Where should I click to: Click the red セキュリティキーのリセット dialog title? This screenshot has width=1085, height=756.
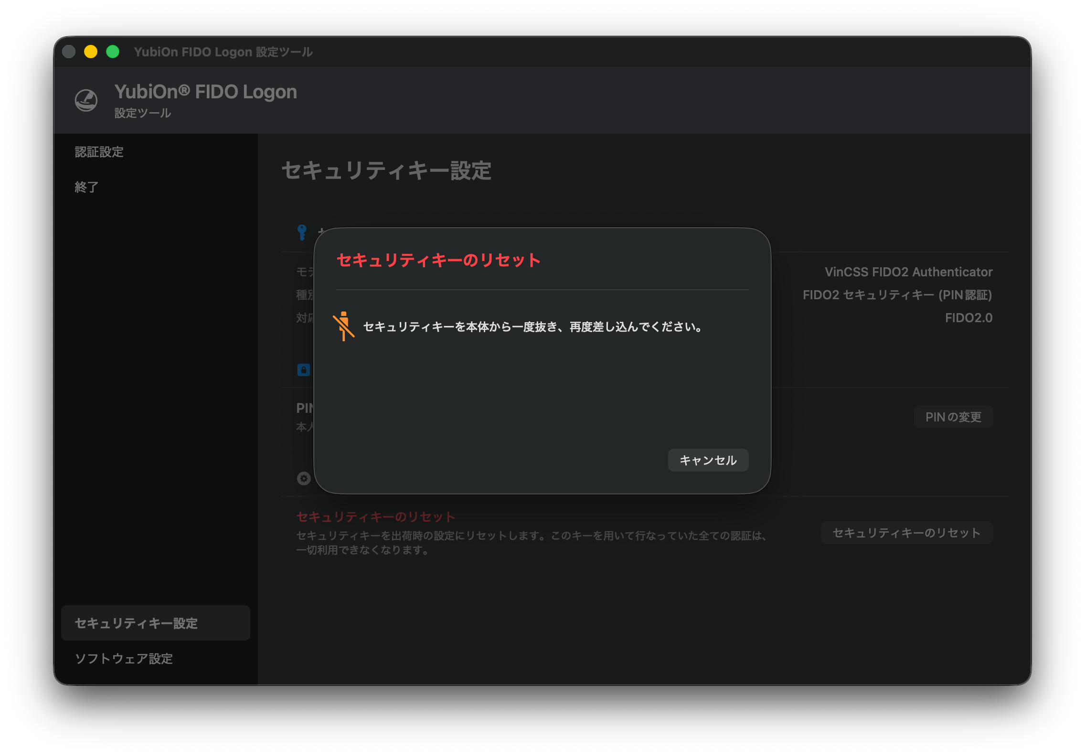(x=438, y=260)
